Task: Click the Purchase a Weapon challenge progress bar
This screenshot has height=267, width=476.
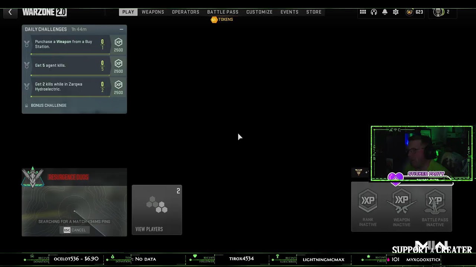Action: (x=70, y=55)
